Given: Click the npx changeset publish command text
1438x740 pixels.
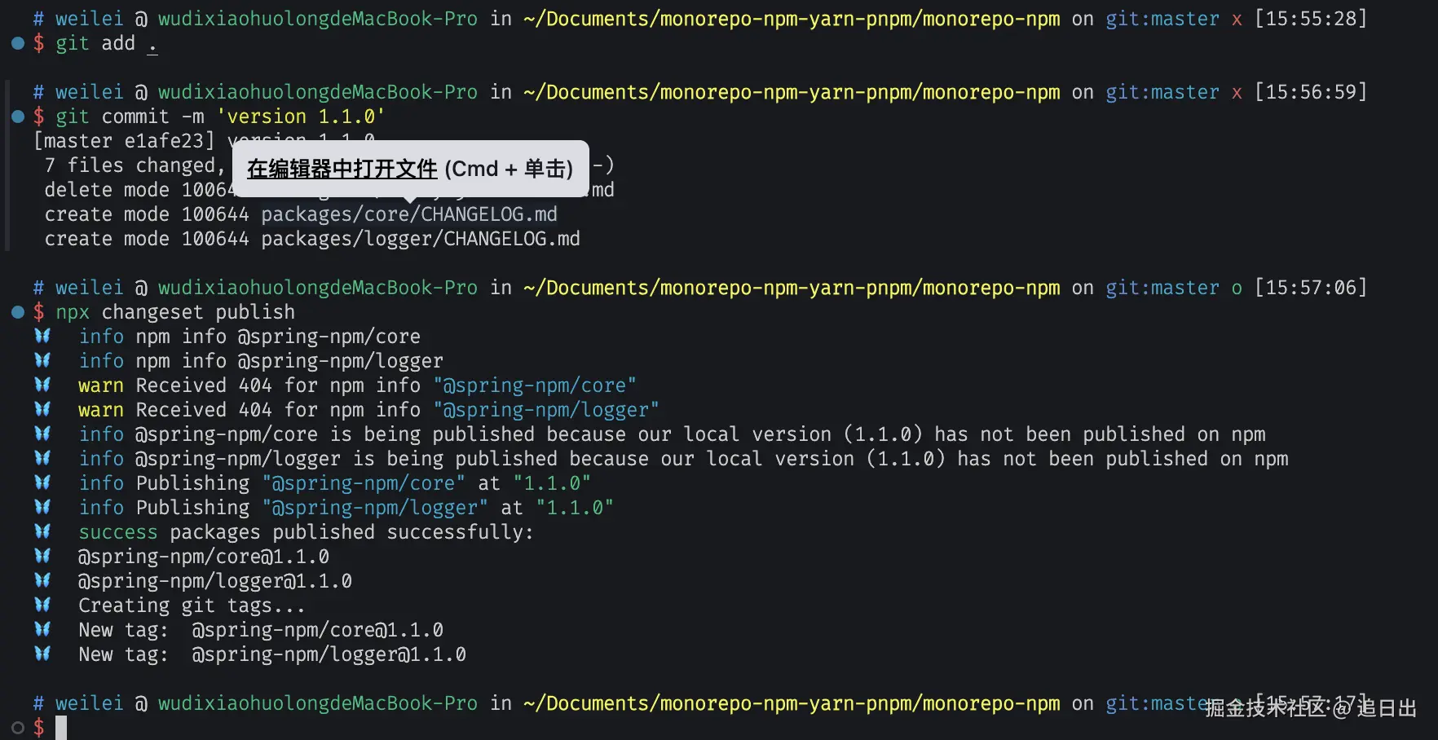Looking at the screenshot, I should (x=175, y=312).
